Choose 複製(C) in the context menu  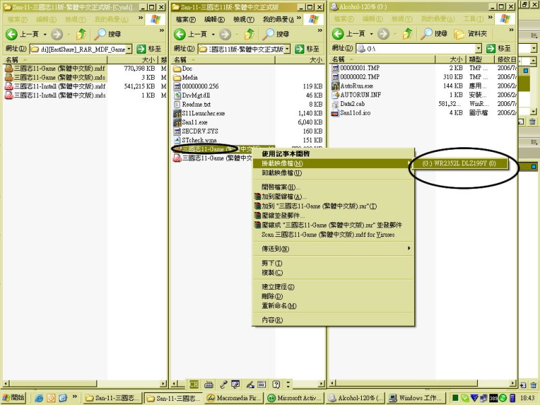click(x=333, y=273)
